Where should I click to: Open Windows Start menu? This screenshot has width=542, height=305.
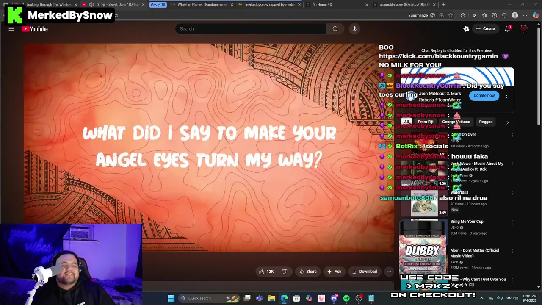pos(171,298)
